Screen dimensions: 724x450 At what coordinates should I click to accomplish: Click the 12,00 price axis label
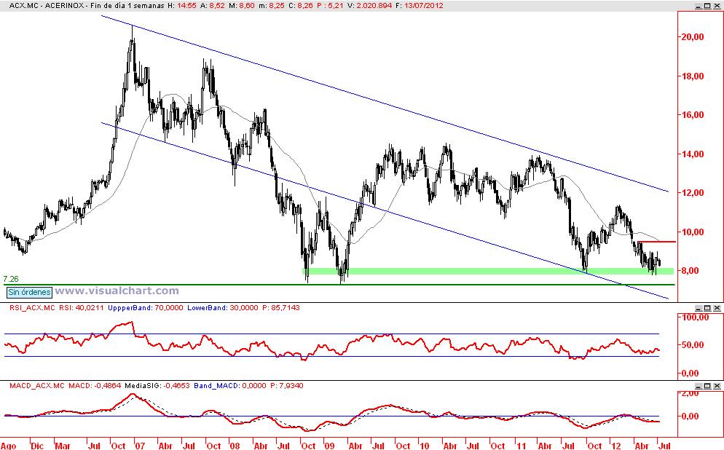(693, 193)
